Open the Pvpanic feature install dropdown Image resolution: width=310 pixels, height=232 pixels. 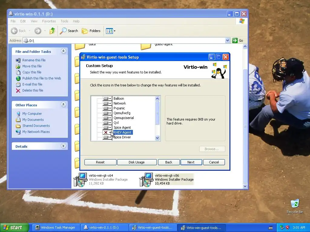pyautogui.click(x=107, y=108)
